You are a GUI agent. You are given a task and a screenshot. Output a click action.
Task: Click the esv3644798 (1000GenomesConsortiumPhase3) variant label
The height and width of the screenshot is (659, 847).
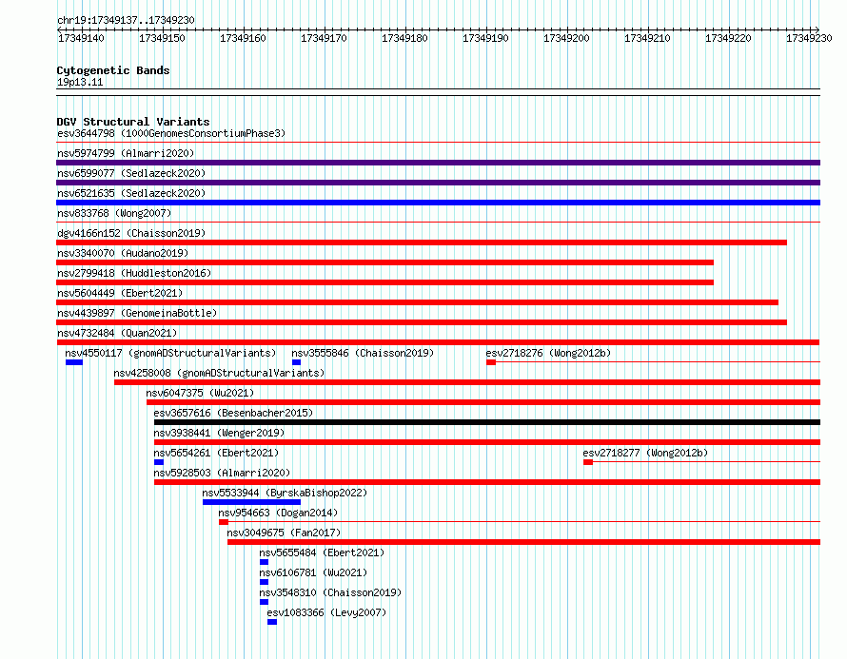click(171, 133)
